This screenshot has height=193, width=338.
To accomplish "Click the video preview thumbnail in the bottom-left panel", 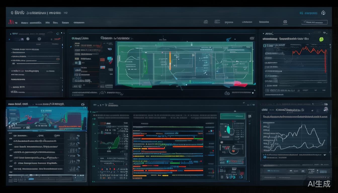I will pyautogui.click(x=47, y=119).
